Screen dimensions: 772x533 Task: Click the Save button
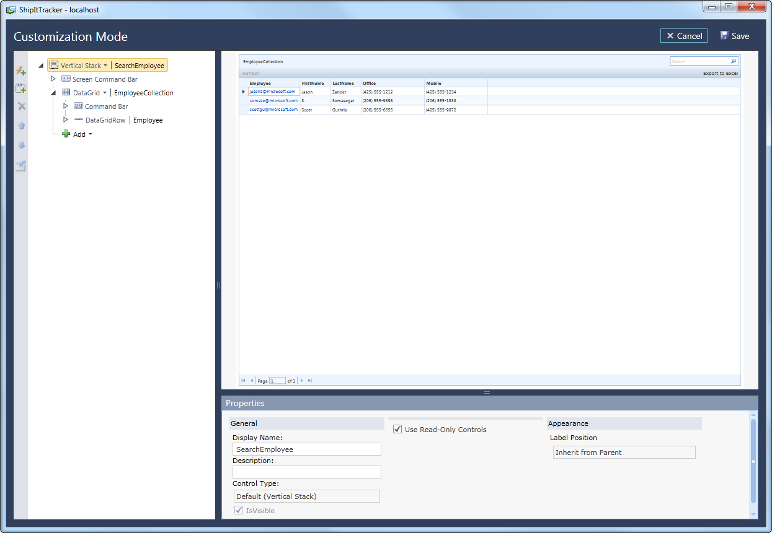click(x=734, y=35)
